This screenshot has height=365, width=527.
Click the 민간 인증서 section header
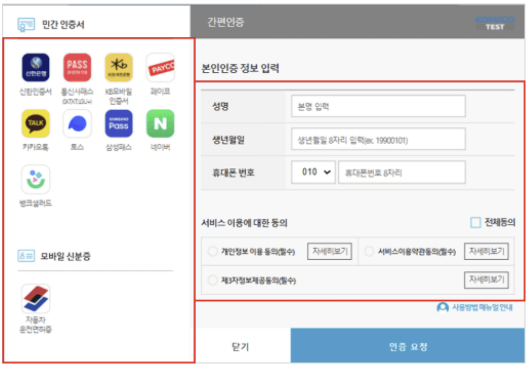click(x=51, y=23)
